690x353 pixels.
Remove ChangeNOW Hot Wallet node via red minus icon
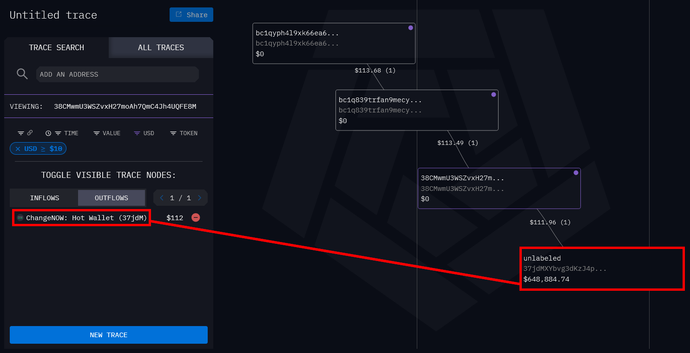pos(196,217)
